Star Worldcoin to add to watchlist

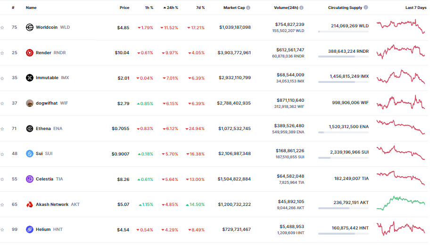(2, 27)
